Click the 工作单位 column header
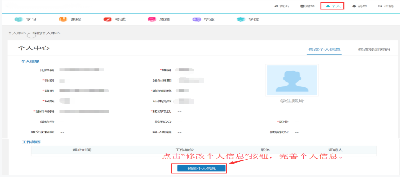This screenshot has height=177, width=400. [184, 150]
